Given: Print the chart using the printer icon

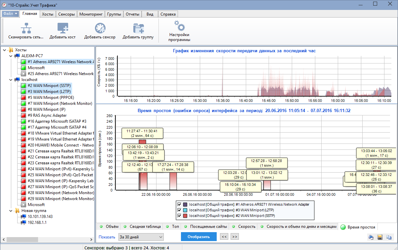Looking at the screenshot, I should [371, 237].
